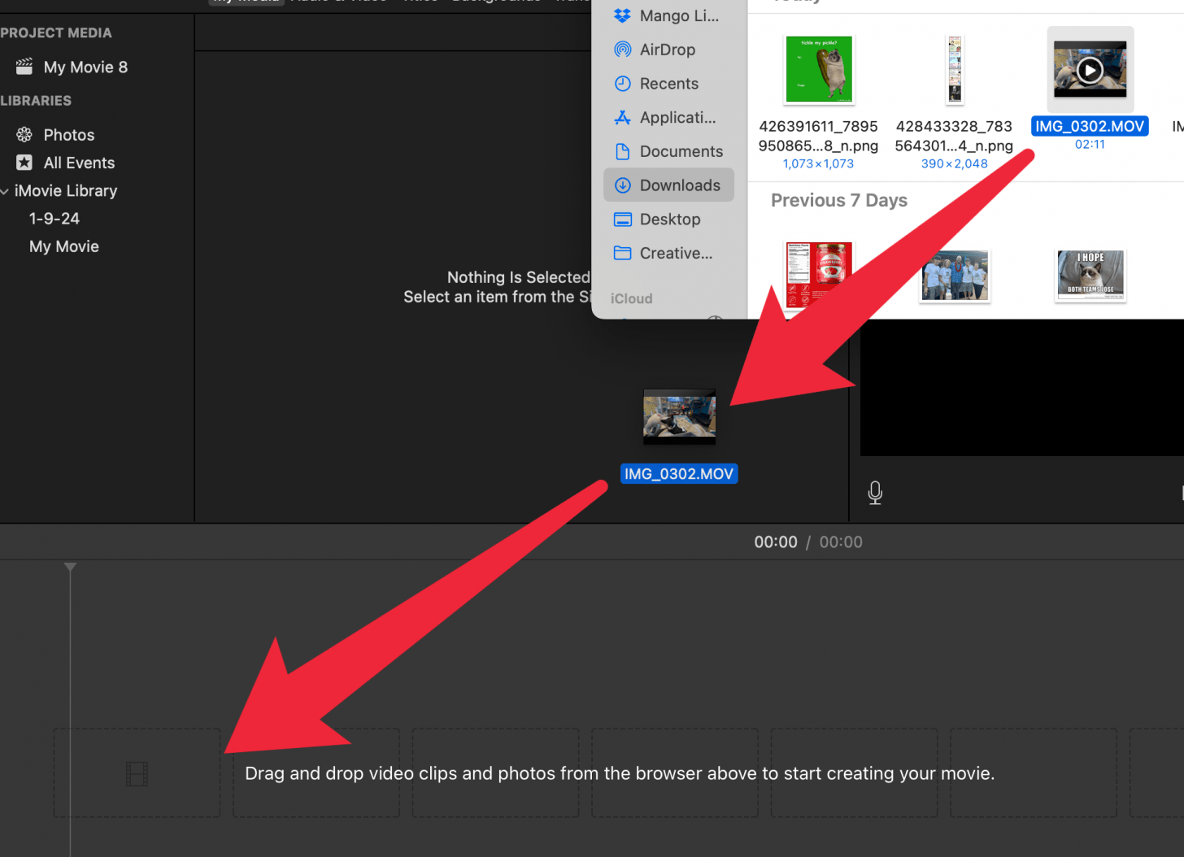This screenshot has width=1184, height=857.
Task: Click the voiceover microphone icon
Action: [875, 493]
